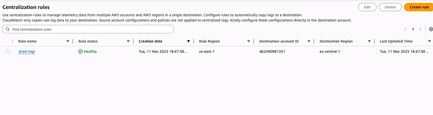Click page number 1
Viewport: 433px width, 115px height.
point(413,29)
